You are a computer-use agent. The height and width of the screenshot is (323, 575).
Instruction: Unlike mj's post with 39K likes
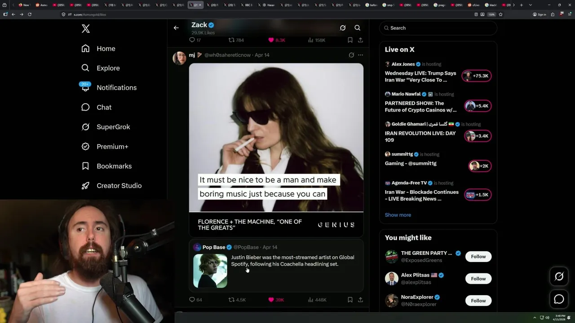276,300
